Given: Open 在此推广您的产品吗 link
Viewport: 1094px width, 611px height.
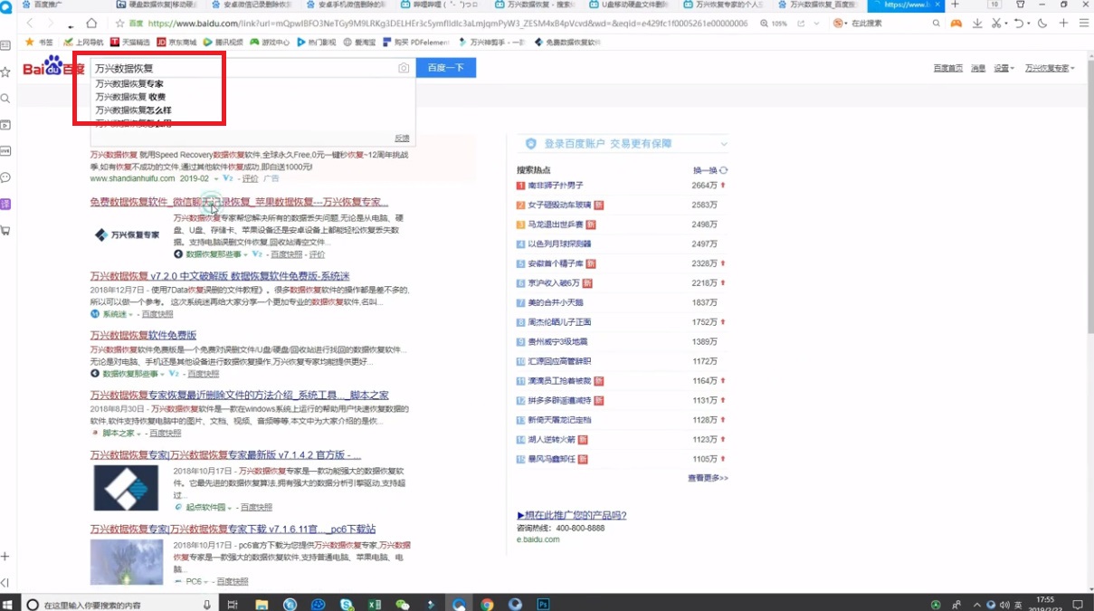Looking at the screenshot, I should pos(572,515).
